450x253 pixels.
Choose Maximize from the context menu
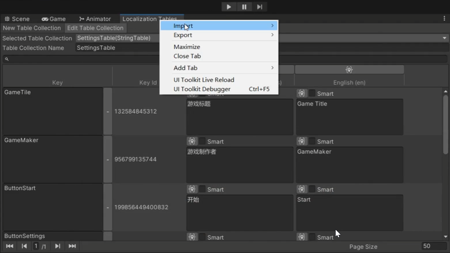(219, 47)
